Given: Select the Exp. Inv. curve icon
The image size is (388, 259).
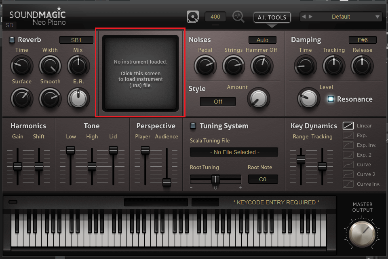Looking at the screenshot, I should pos(348,145).
